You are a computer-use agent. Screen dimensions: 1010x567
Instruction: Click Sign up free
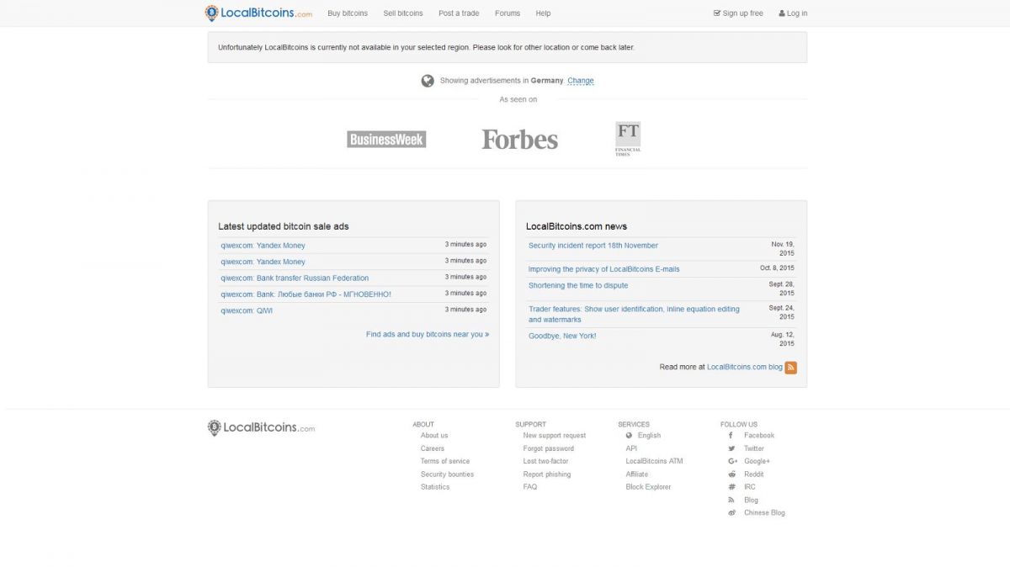pyautogui.click(x=738, y=13)
